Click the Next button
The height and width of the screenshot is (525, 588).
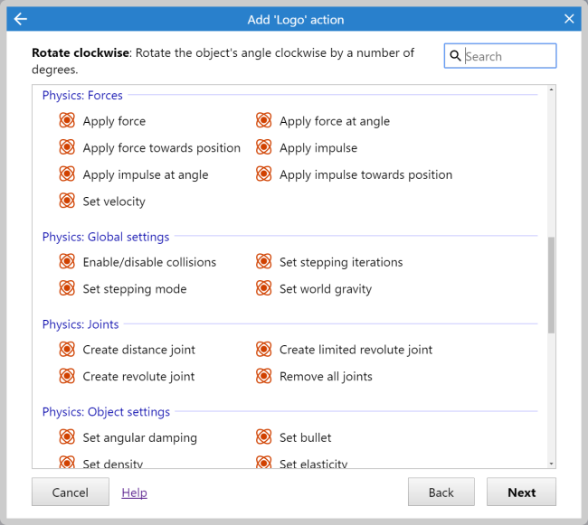521,492
